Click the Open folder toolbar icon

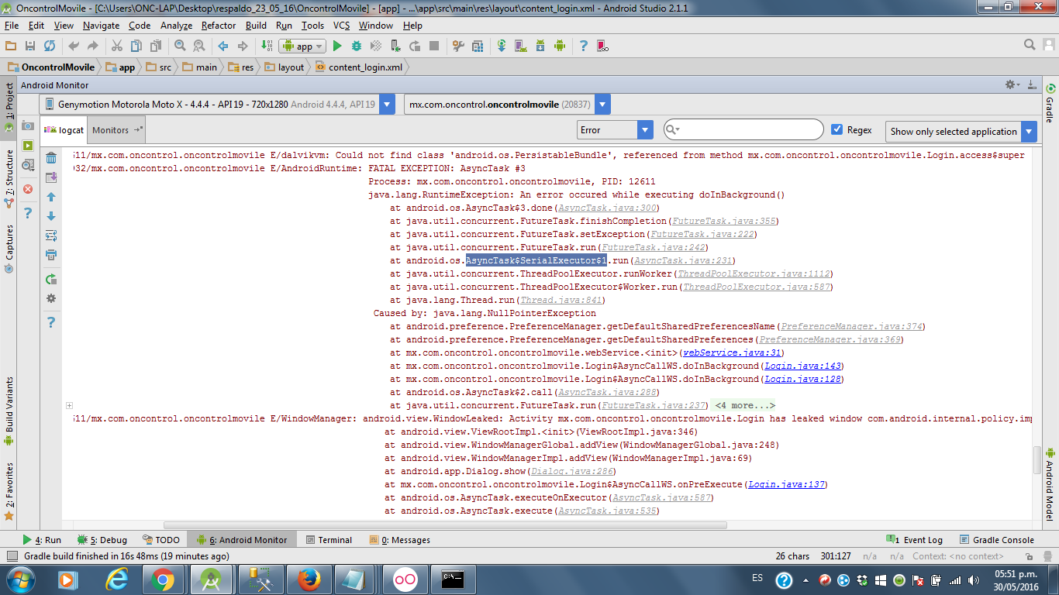click(11, 46)
